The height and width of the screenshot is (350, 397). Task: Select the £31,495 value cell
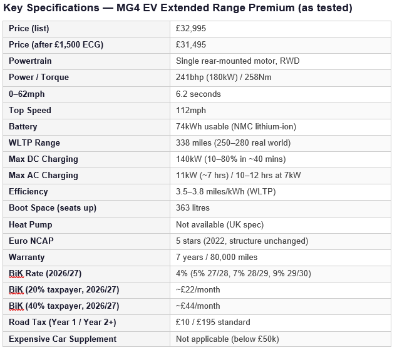(x=281, y=45)
